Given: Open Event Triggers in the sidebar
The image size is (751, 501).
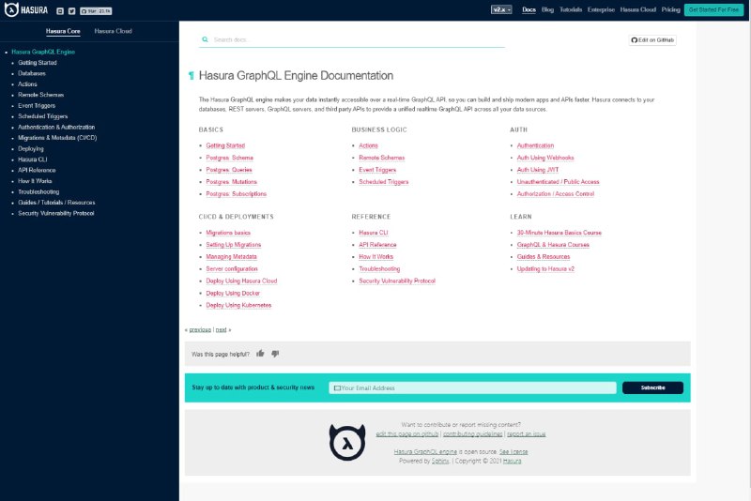Looking at the screenshot, I should (37, 106).
